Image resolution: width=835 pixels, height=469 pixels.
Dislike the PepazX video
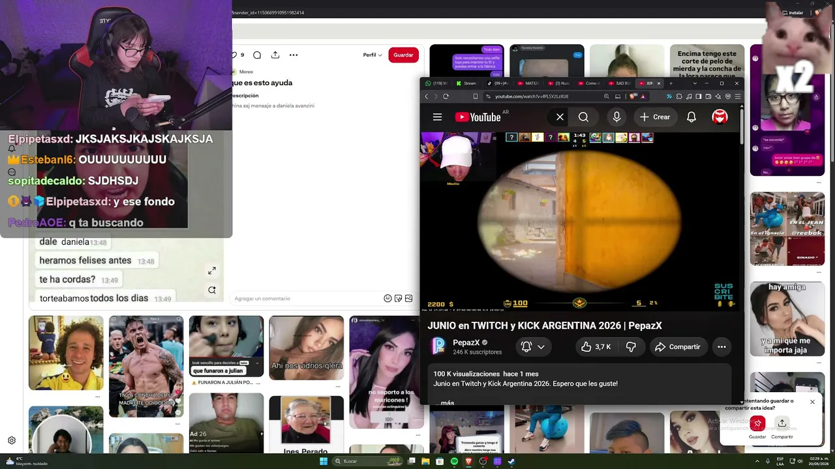[631, 347]
